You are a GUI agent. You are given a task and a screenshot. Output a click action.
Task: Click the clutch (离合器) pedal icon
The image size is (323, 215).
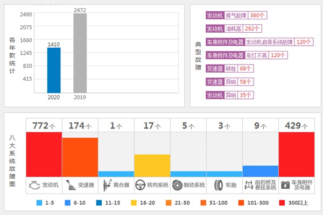click(107, 185)
